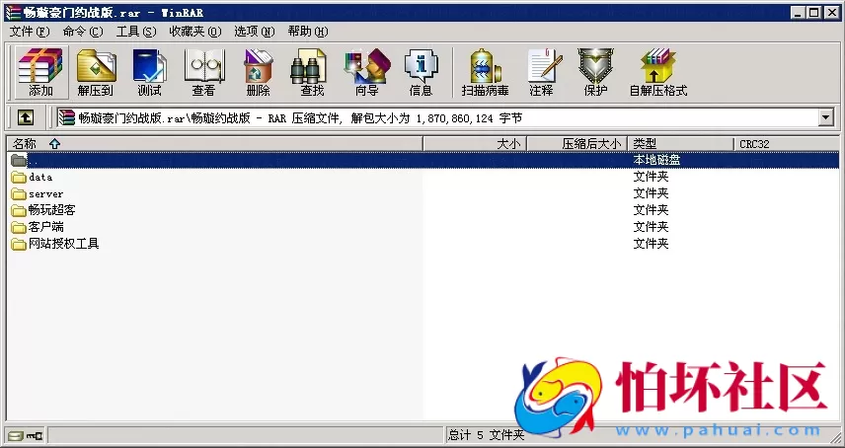Select the data folder in list

[x=40, y=178]
